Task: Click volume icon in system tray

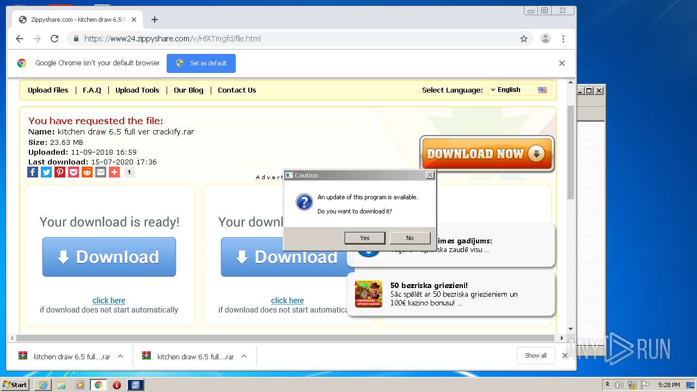Action: click(x=620, y=385)
